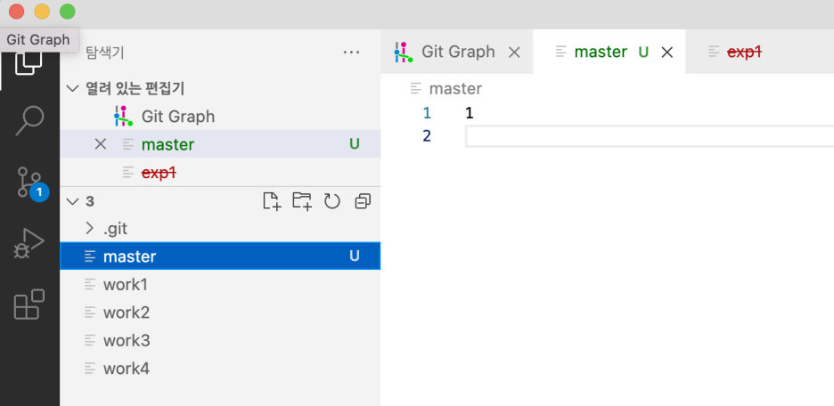Click Git Graph icon in open editors list
Screen dimensions: 834x406
point(123,116)
